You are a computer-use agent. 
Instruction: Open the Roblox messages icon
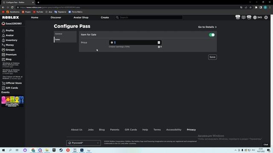pyautogui.click(x=244, y=17)
